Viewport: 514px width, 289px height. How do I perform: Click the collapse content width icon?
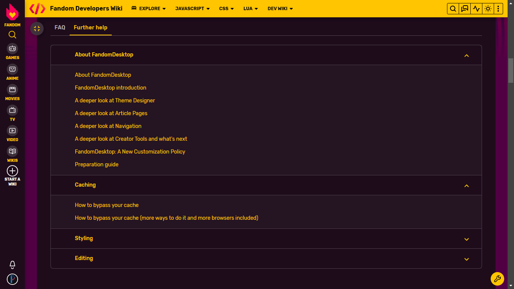coord(37,29)
